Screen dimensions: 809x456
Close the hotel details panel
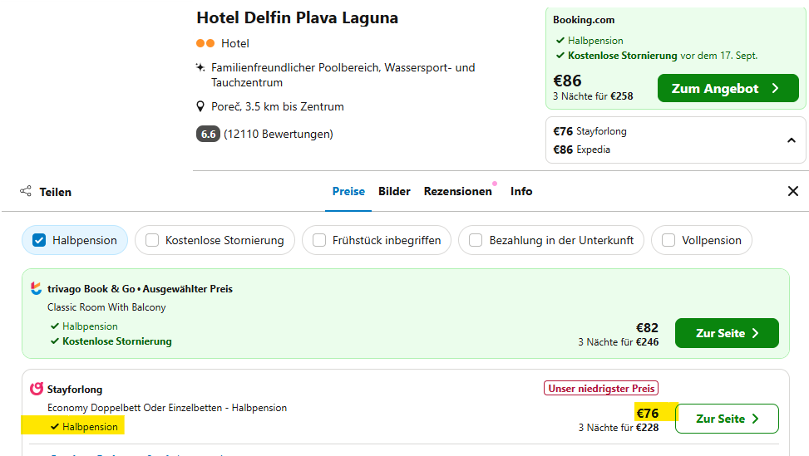pos(792,191)
